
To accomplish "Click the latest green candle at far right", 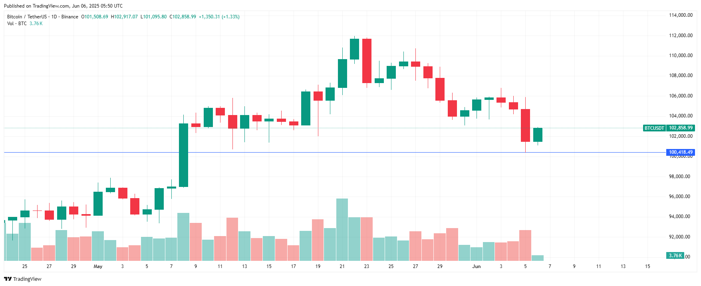I will [538, 135].
